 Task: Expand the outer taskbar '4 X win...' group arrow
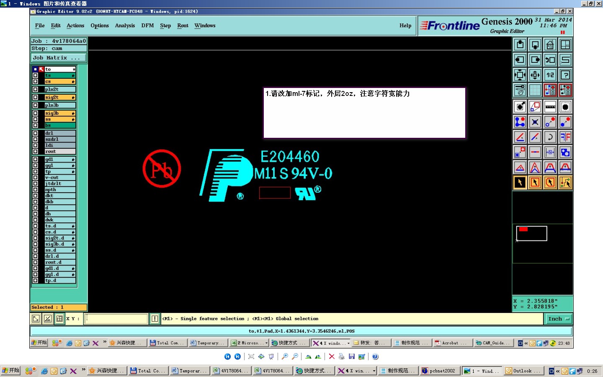click(x=374, y=371)
